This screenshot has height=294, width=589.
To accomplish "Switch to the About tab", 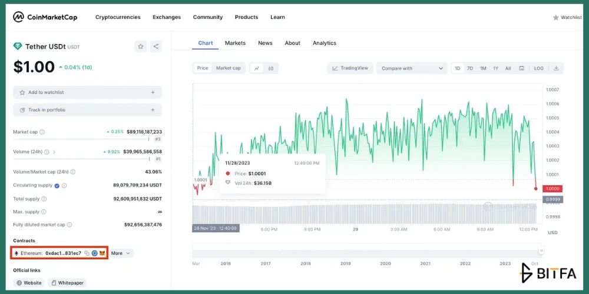I will [x=292, y=43].
